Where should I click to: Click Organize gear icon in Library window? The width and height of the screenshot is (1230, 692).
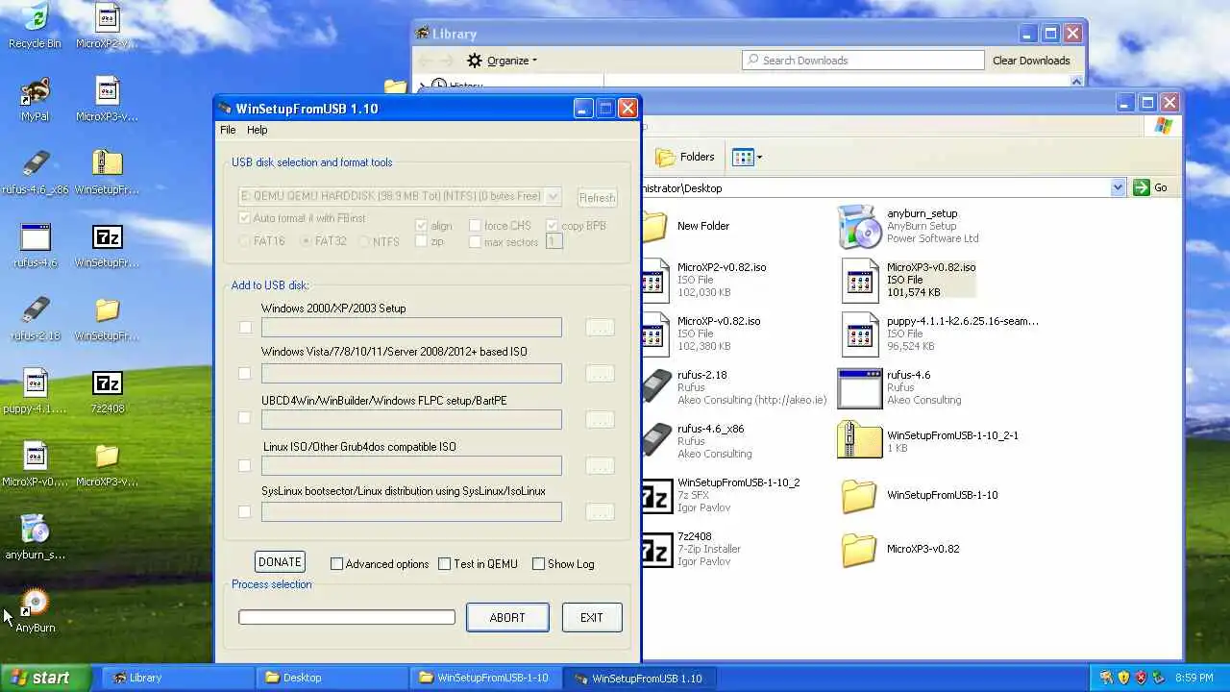[x=475, y=61]
